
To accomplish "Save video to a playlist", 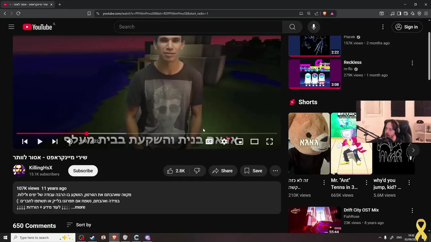I will (253, 171).
